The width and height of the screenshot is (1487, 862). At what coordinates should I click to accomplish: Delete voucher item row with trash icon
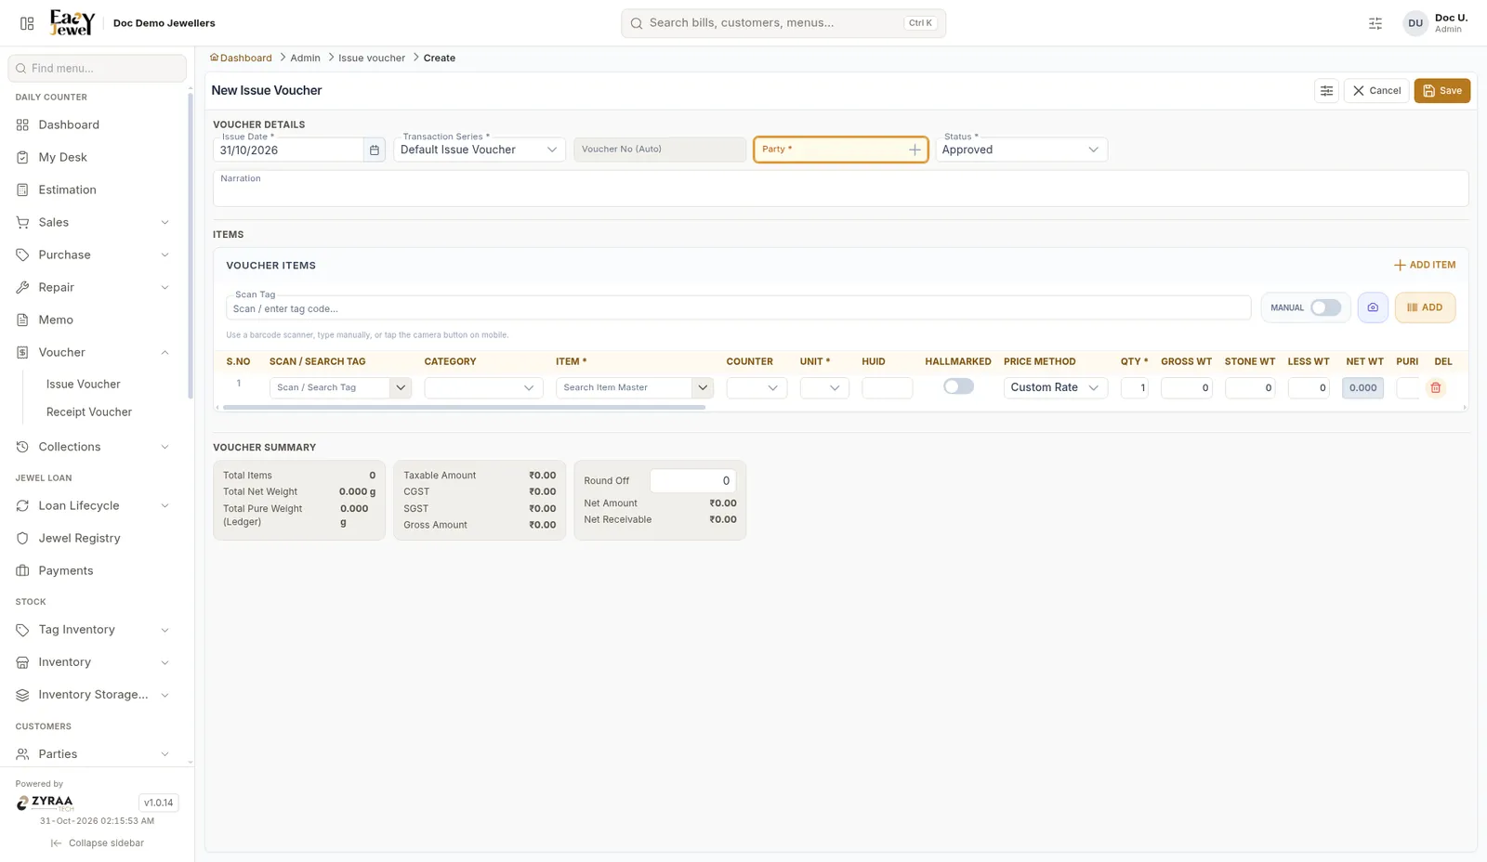(x=1436, y=387)
